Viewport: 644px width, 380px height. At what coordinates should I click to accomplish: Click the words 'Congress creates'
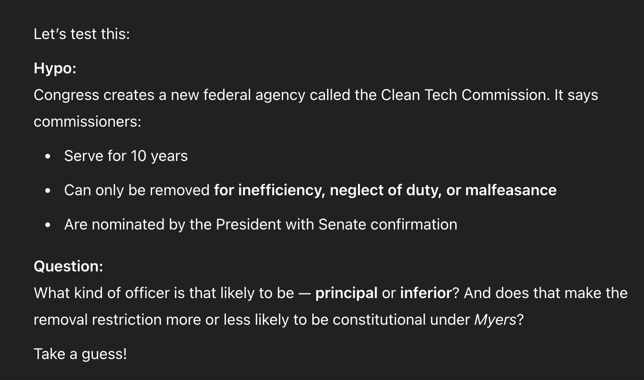tap(94, 95)
